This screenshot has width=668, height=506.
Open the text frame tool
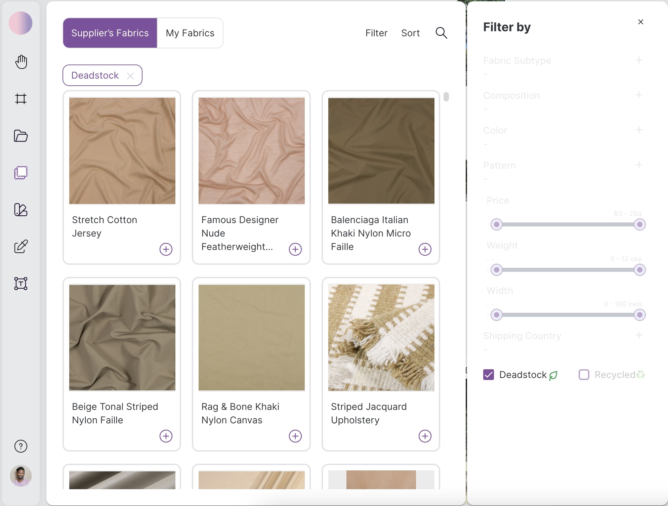pyautogui.click(x=20, y=284)
